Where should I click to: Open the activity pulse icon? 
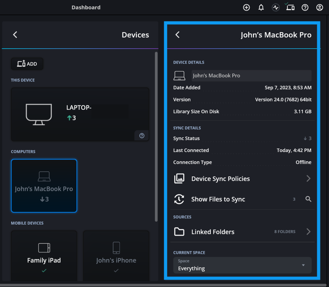(x=276, y=8)
